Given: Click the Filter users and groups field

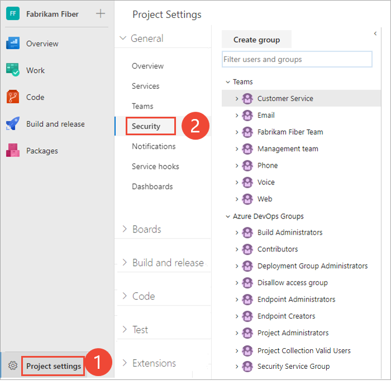Looking at the screenshot, I should [x=297, y=59].
